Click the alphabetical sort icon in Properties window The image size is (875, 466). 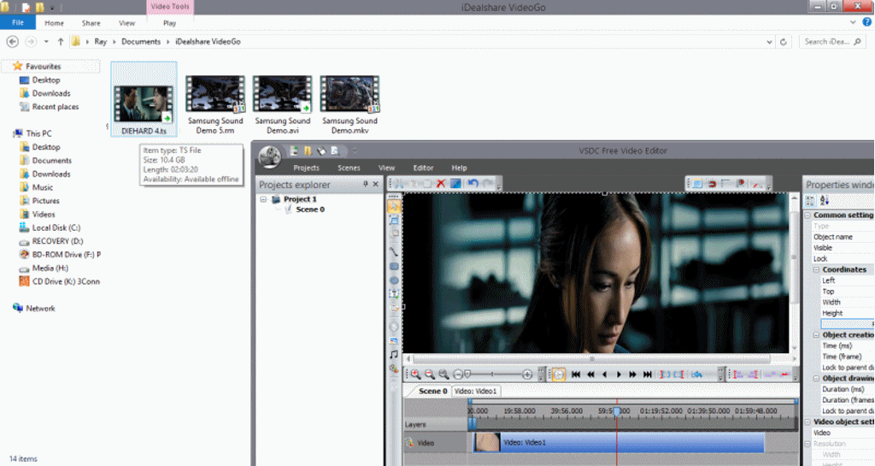click(825, 201)
